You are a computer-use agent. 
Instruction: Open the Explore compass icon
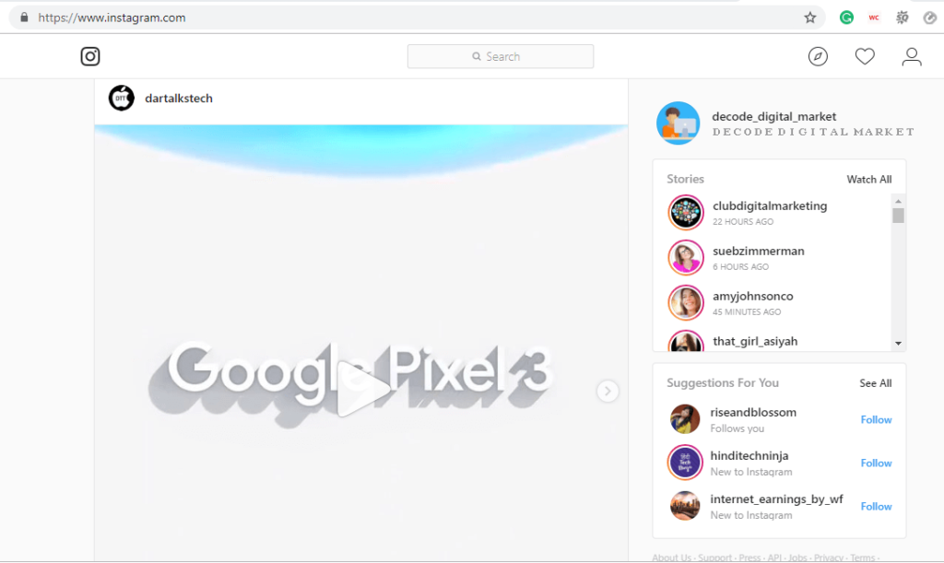coord(819,56)
